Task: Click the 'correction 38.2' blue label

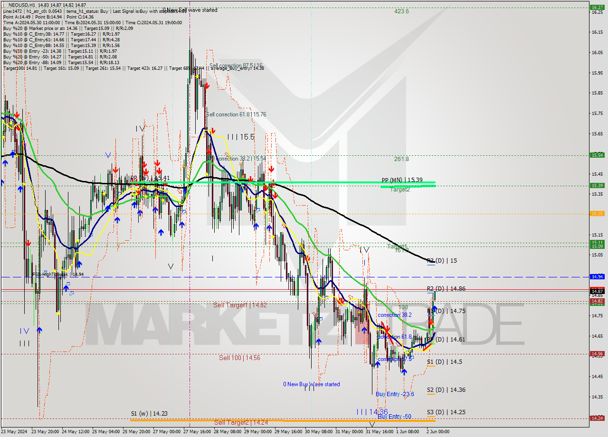Action: [395, 315]
